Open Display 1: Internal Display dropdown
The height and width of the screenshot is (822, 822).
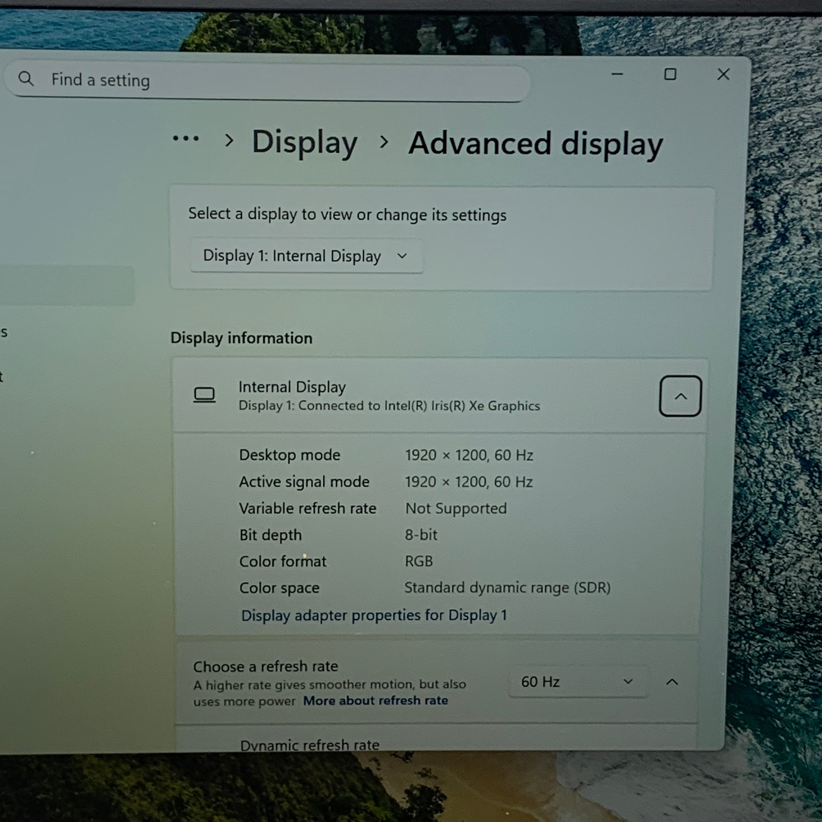click(306, 256)
